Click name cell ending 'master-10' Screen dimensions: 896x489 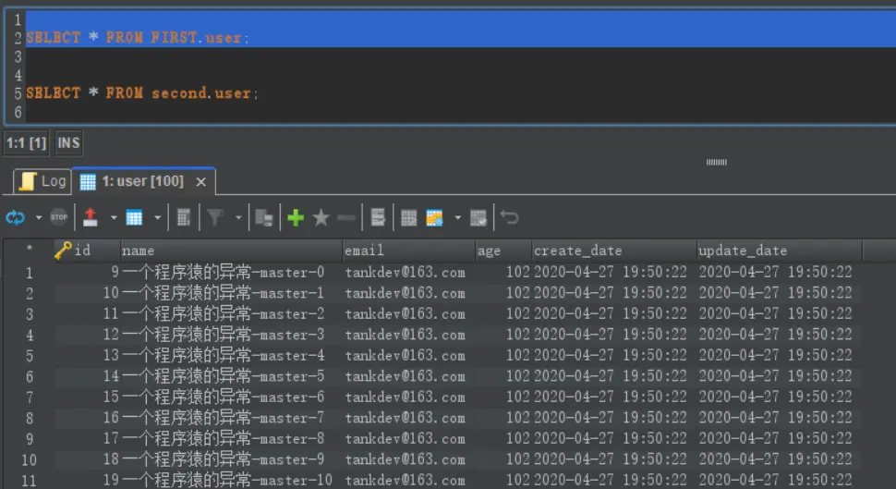click(231, 481)
